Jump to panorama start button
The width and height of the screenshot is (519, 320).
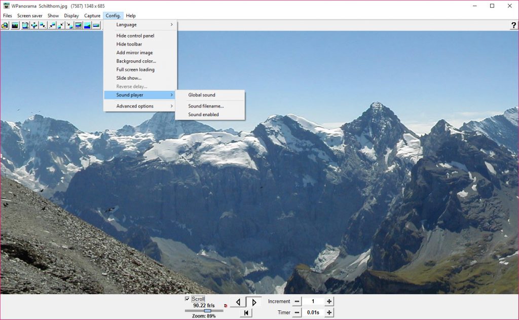[x=246, y=313]
